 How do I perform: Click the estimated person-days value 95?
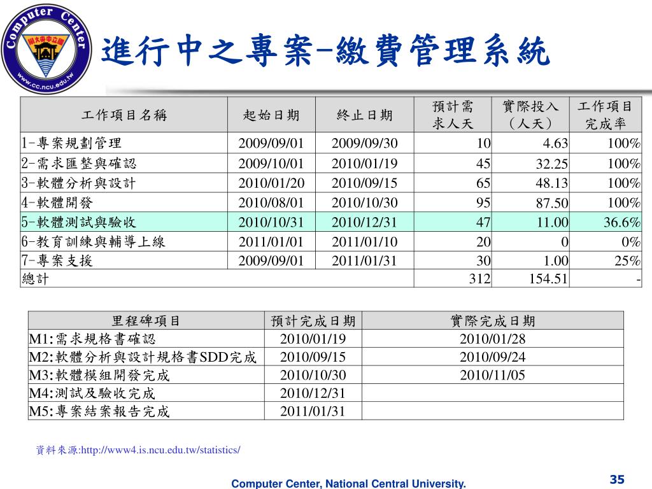483,203
